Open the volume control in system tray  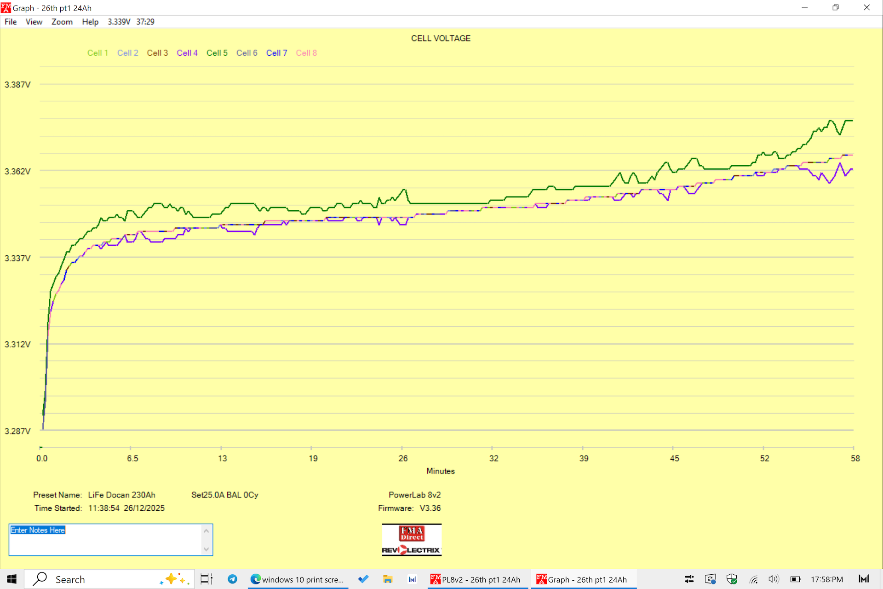774,579
